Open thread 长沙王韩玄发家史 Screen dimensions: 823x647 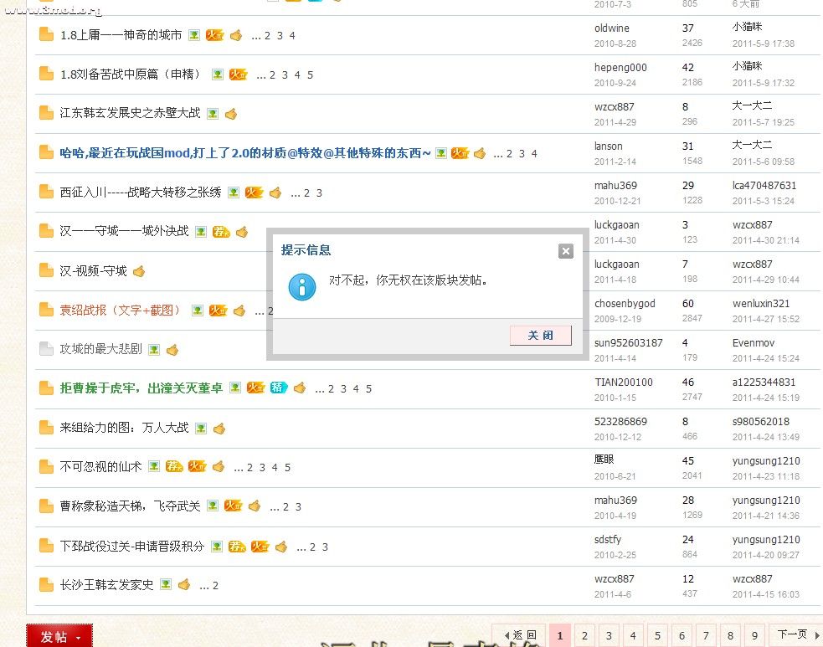[x=106, y=585]
